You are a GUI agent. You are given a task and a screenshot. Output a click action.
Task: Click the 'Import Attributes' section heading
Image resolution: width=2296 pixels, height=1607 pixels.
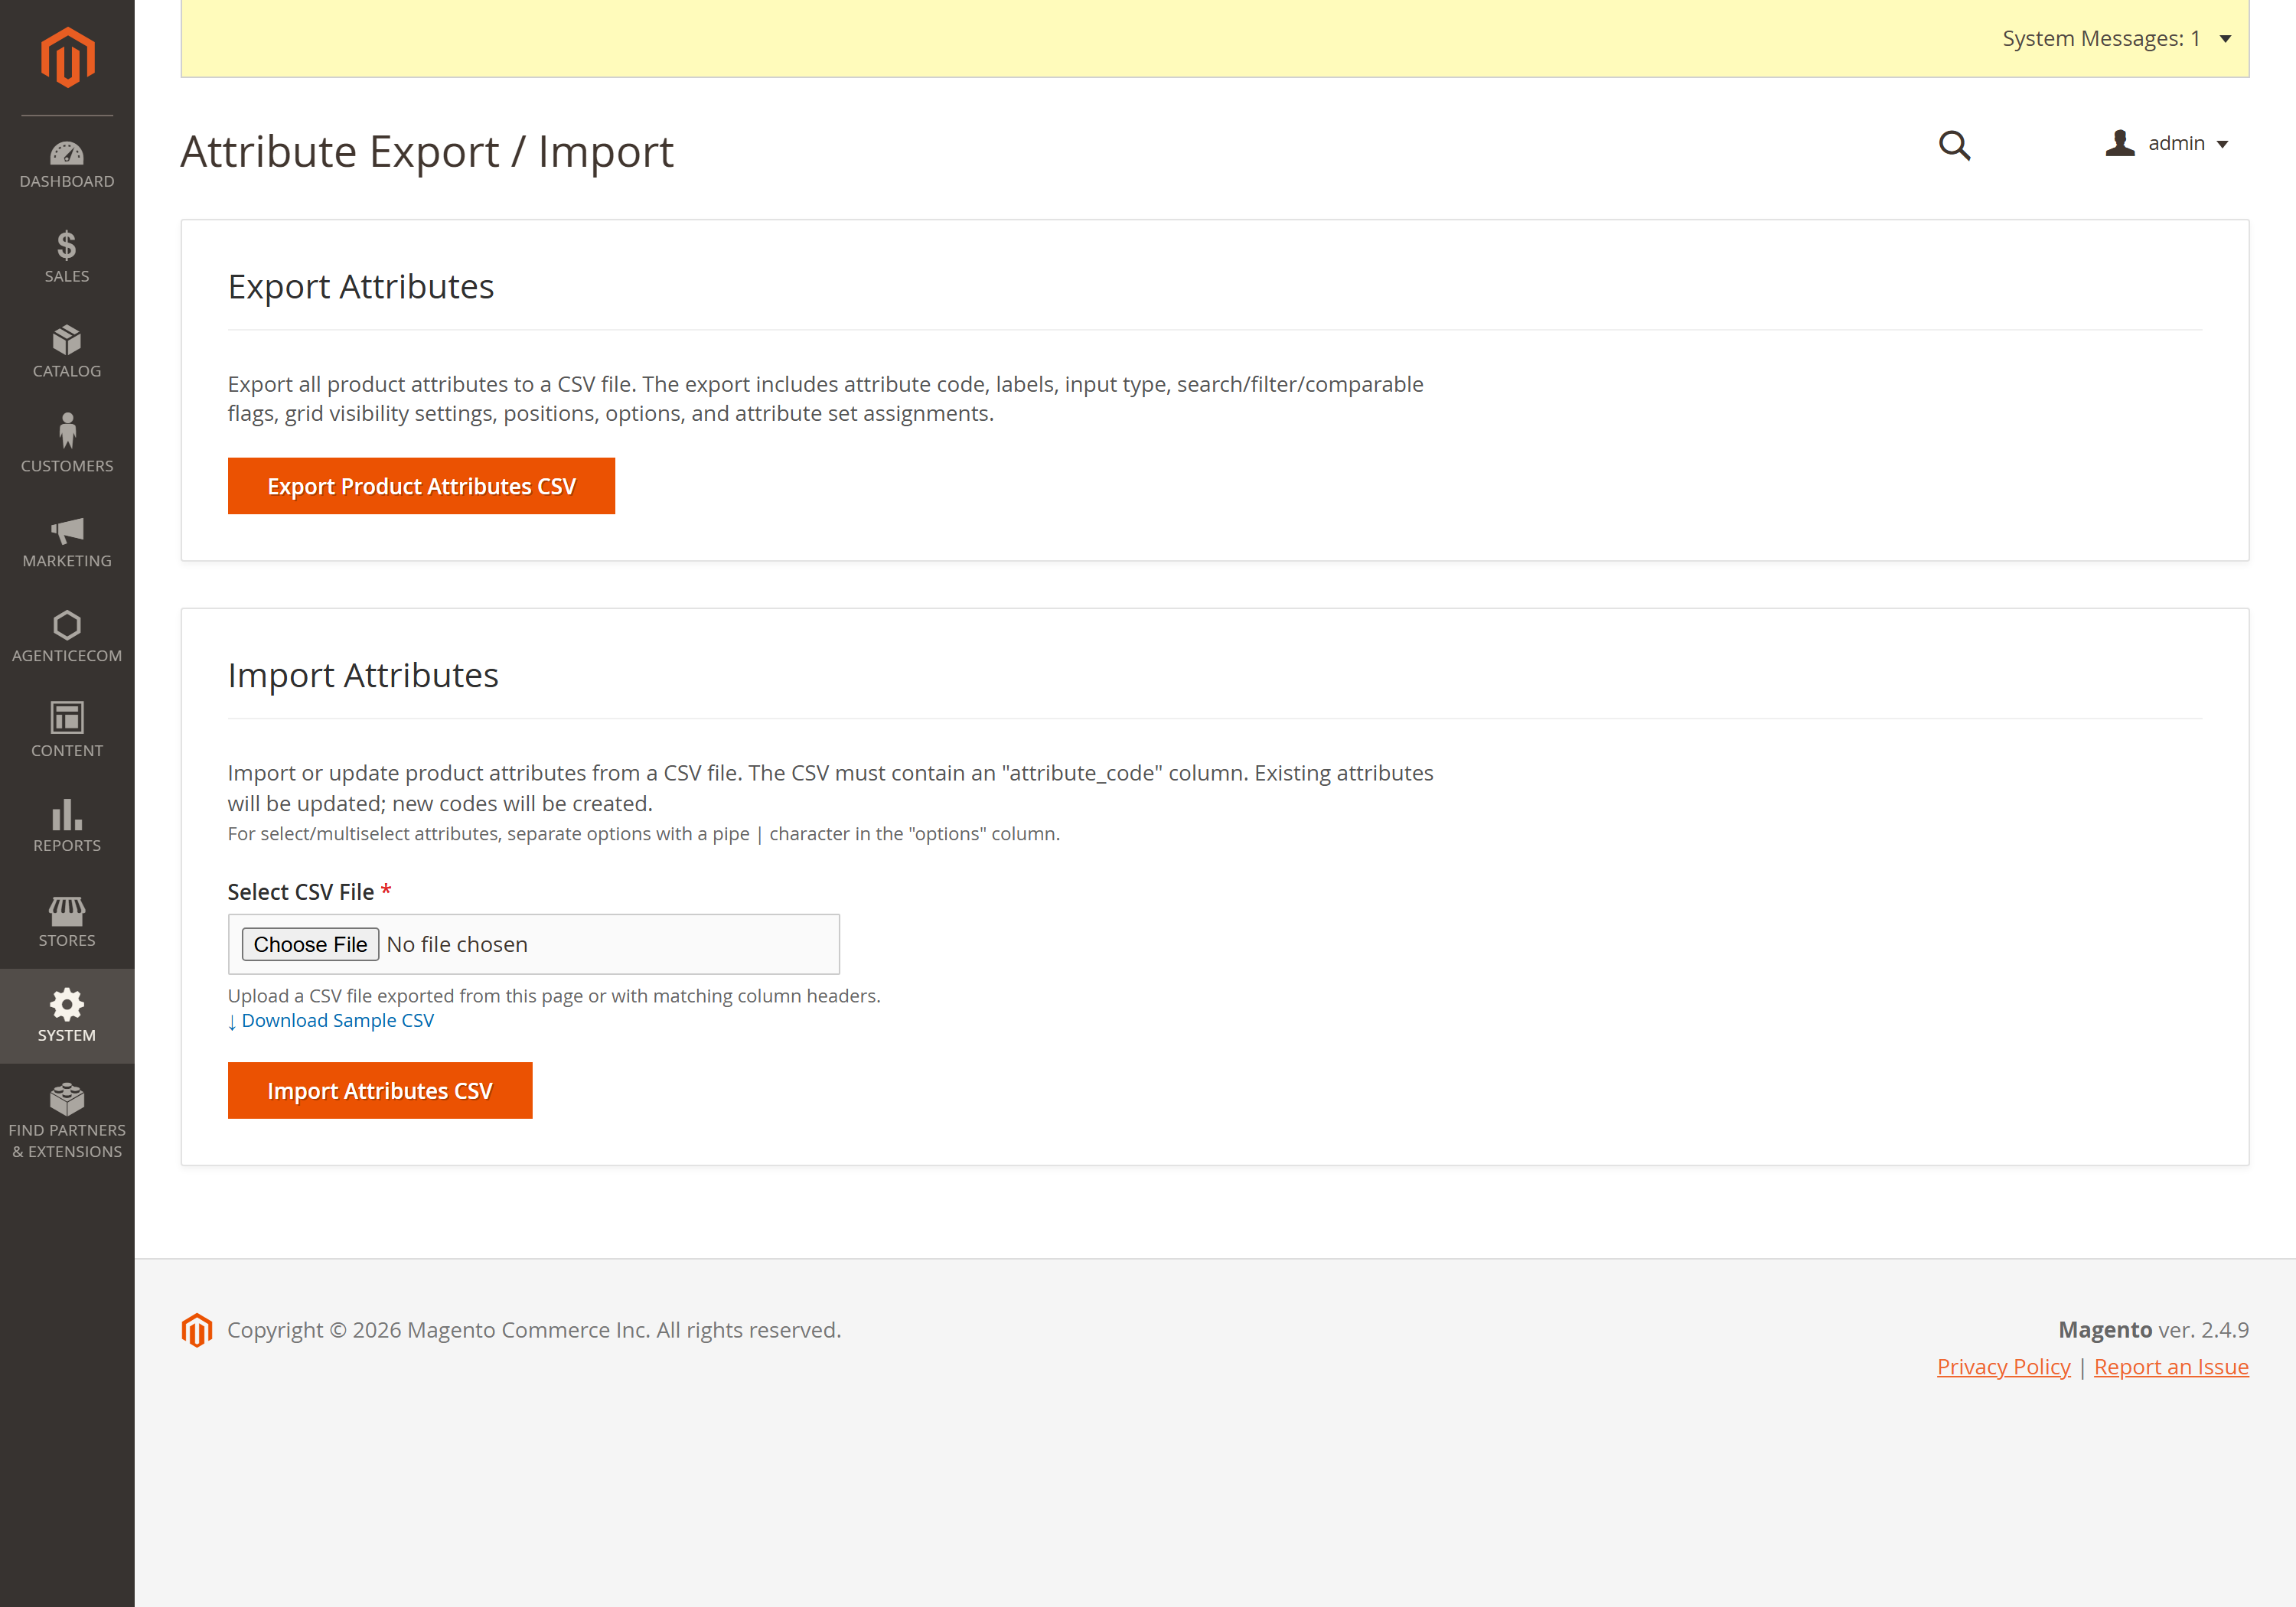pyautogui.click(x=363, y=676)
